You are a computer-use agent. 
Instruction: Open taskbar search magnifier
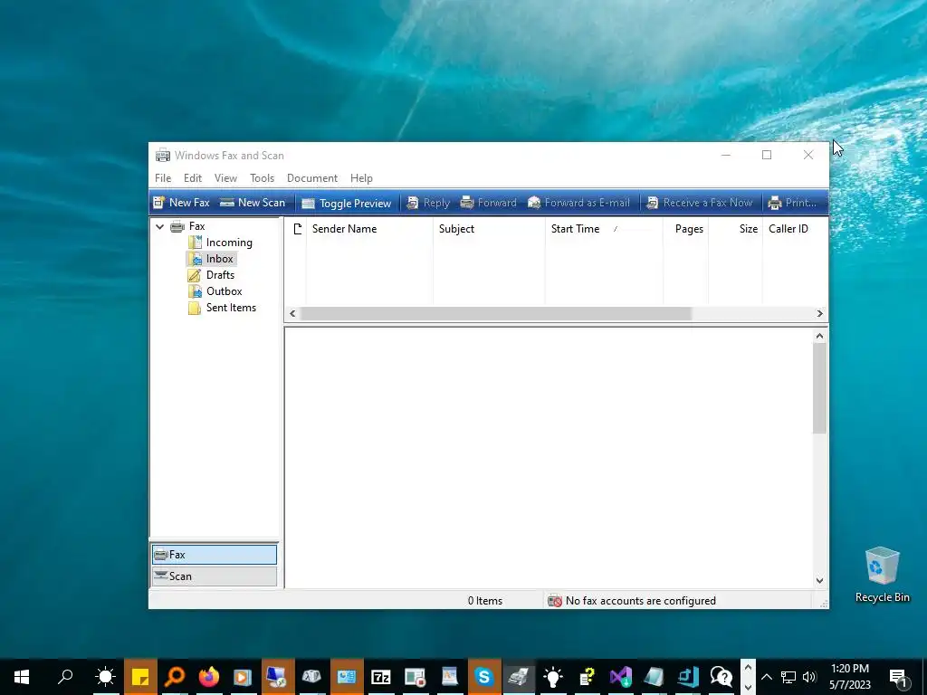coord(65,677)
